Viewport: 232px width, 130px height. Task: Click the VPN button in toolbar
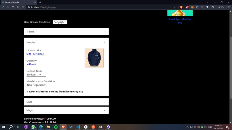221,7
